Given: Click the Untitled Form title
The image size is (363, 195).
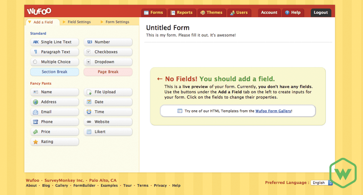Looking at the screenshot, I should point(167,28).
